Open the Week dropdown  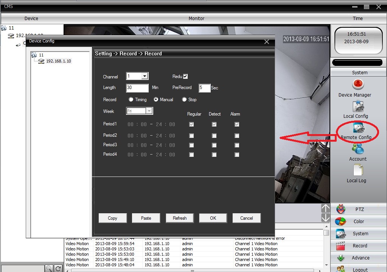[x=149, y=111]
